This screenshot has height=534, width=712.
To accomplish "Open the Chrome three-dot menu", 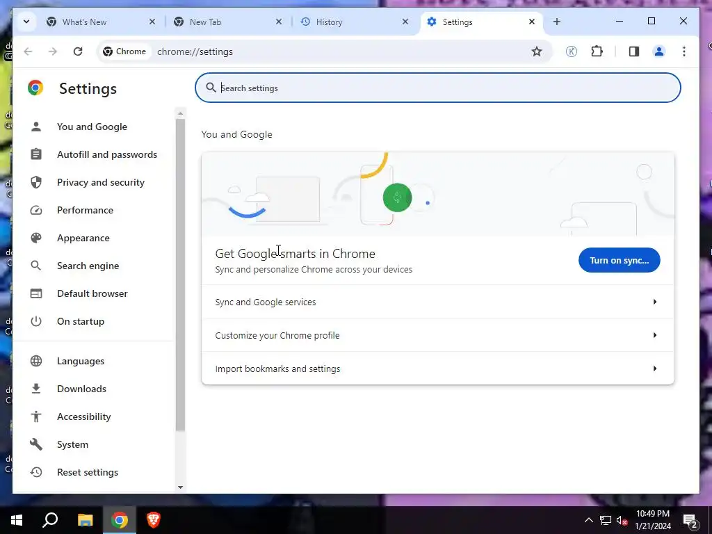I will [x=684, y=51].
